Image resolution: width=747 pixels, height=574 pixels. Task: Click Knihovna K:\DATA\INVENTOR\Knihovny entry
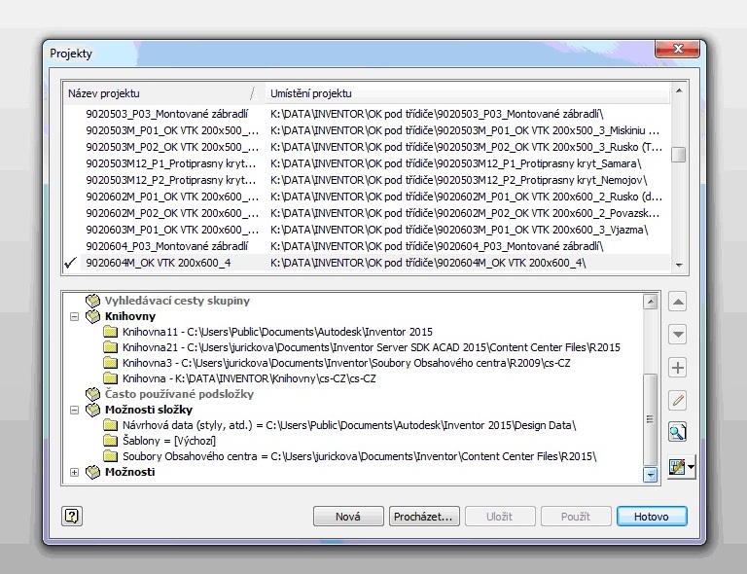coord(249,378)
